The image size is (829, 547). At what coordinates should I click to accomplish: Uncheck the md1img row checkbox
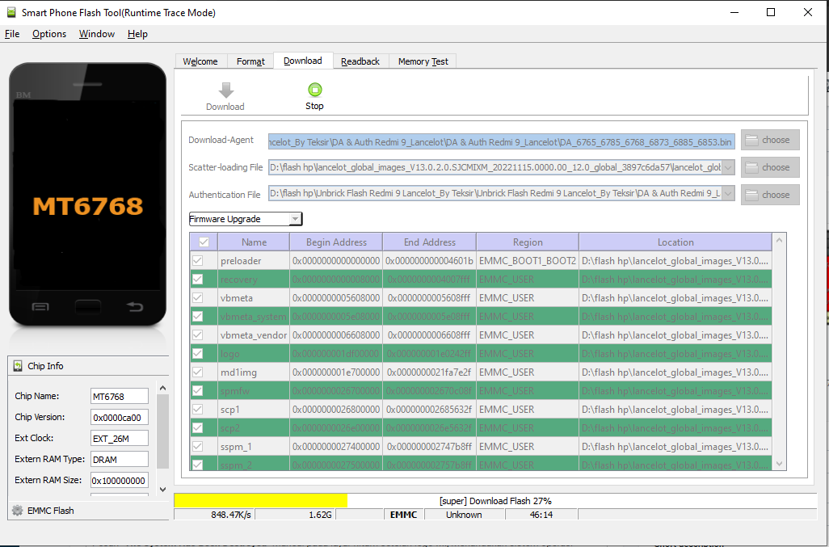point(197,372)
